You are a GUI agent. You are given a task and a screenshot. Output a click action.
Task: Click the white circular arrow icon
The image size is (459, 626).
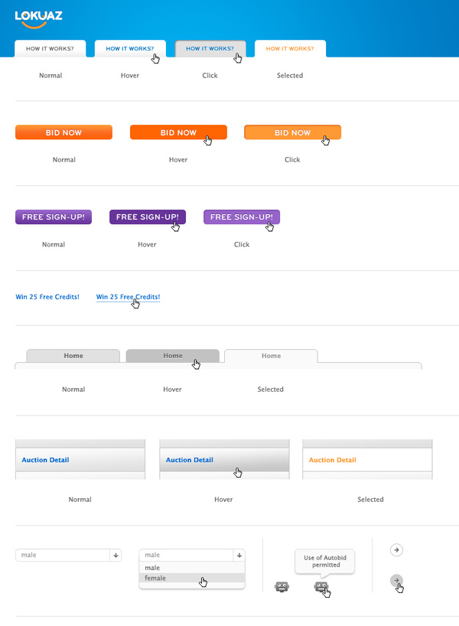396,549
